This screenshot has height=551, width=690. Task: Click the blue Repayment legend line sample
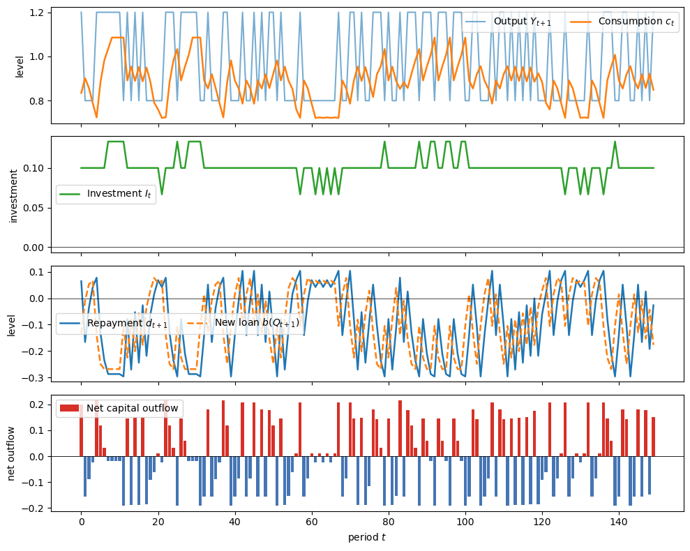click(70, 323)
